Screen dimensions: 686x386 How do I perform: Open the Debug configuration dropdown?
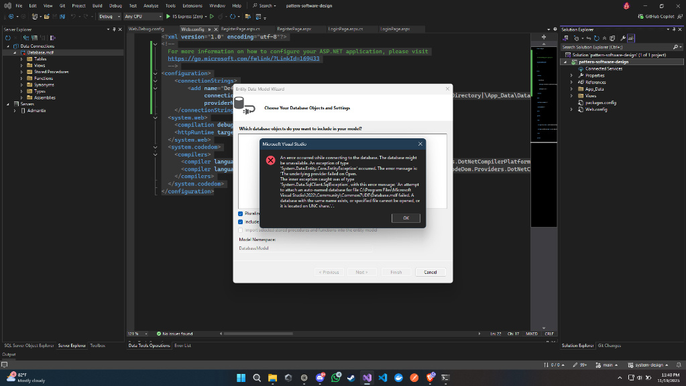click(109, 17)
